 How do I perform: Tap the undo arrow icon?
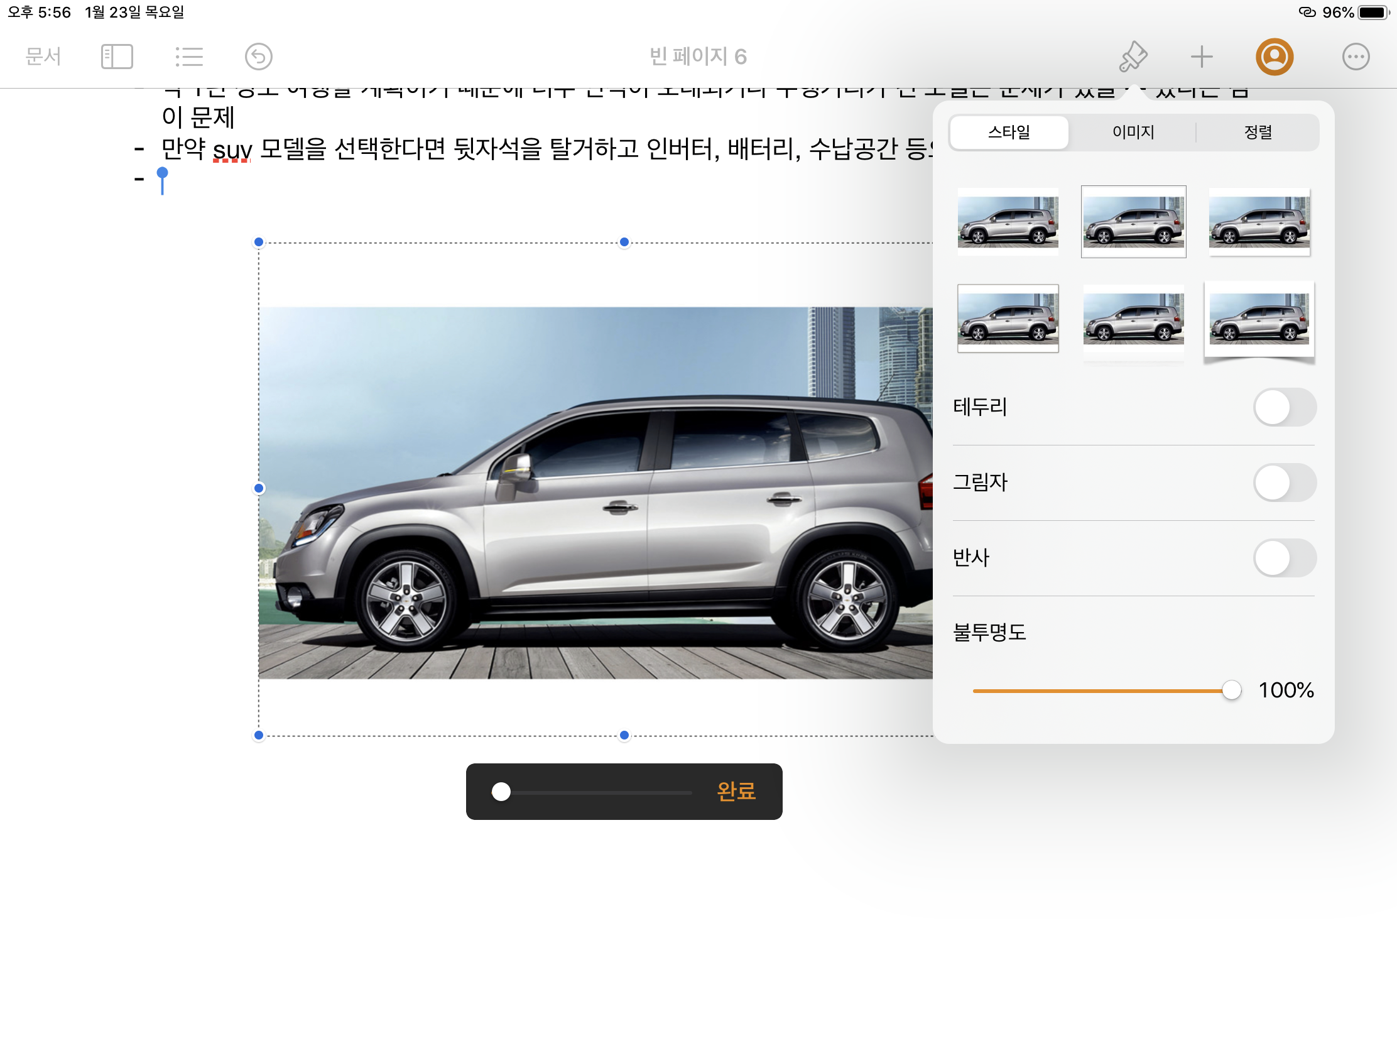click(258, 57)
